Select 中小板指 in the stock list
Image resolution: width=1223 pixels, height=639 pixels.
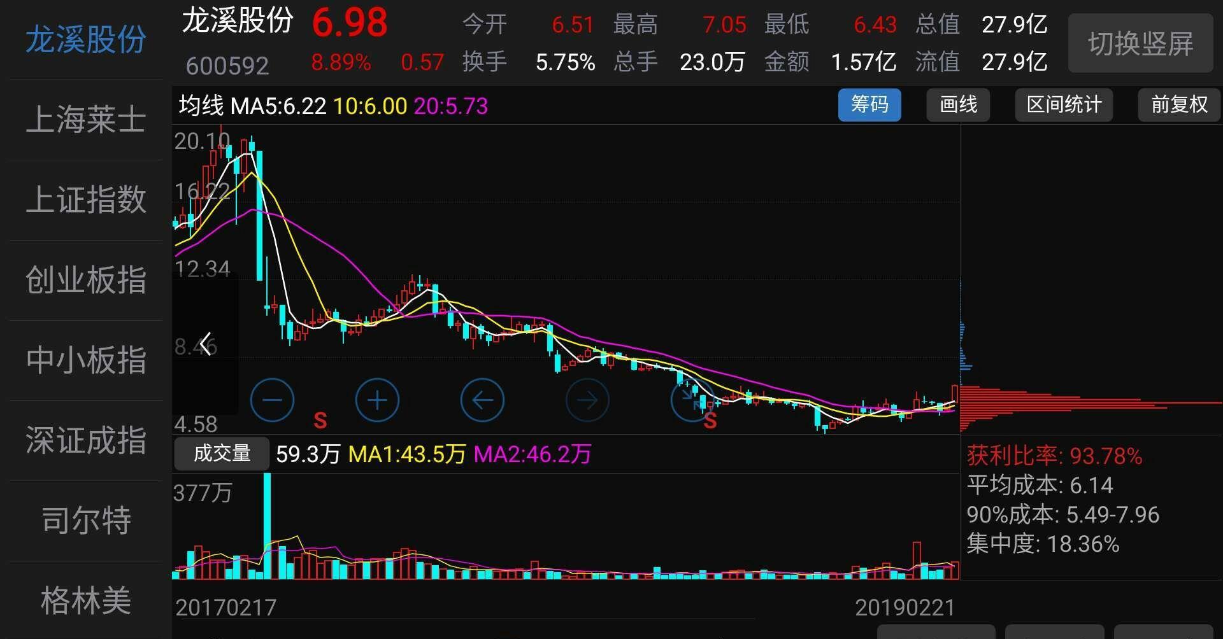(86, 360)
